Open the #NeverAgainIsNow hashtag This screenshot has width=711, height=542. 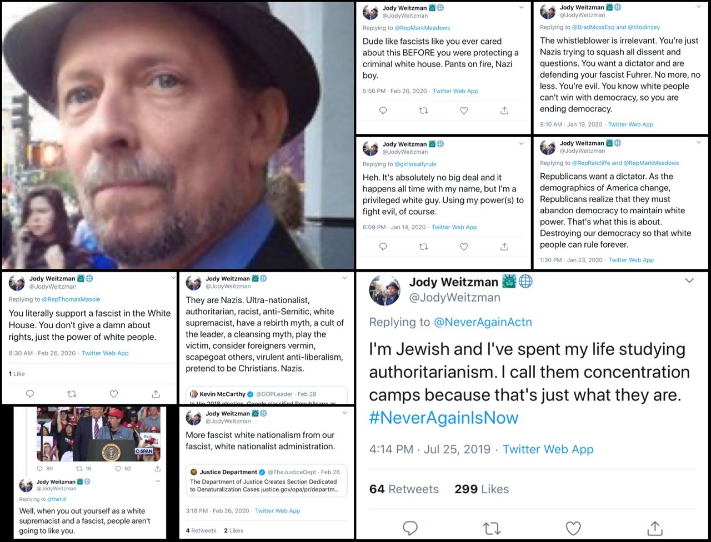(444, 418)
